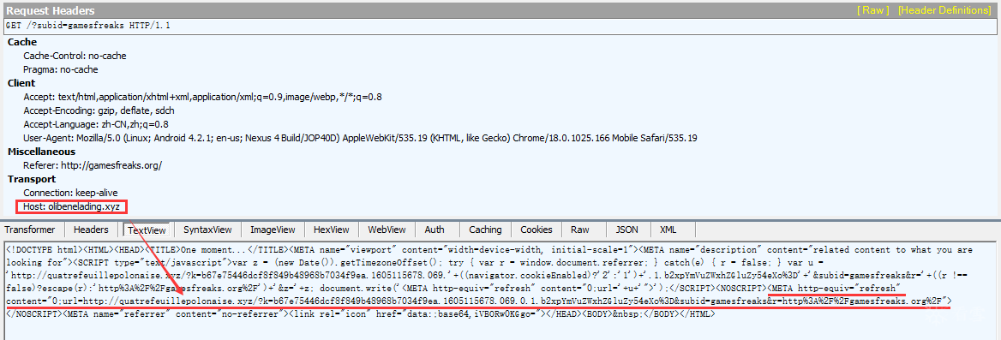The height and width of the screenshot is (340, 1001).
Task: Select the JSON tab
Action: click(x=626, y=230)
